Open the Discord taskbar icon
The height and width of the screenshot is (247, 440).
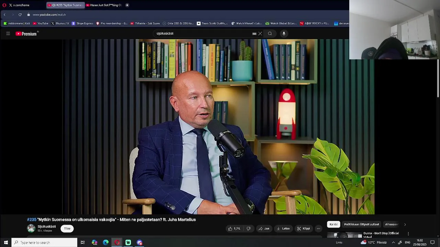coord(140,243)
